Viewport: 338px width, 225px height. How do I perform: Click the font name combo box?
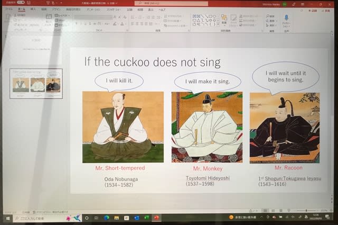tap(93, 17)
